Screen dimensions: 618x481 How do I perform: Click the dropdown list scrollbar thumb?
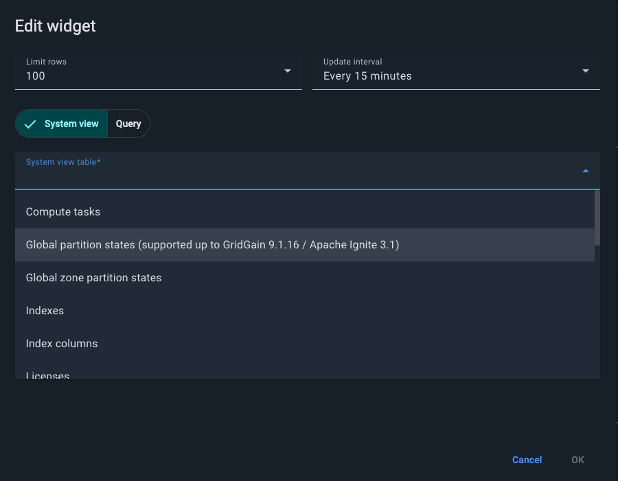click(597, 218)
